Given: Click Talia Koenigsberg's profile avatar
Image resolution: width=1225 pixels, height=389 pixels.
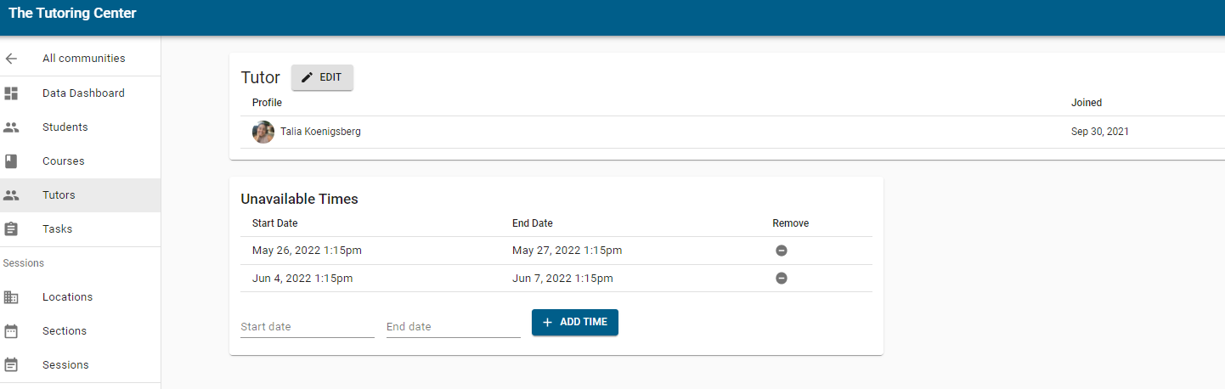Looking at the screenshot, I should [x=263, y=132].
